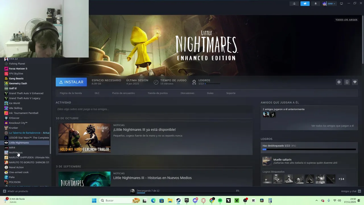Click 'Ver todos los amigos que juegan a él'
This screenshot has height=205, width=364.
[332, 126]
